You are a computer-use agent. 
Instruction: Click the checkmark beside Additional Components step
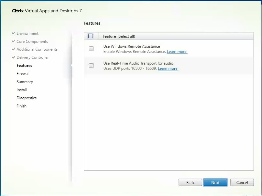pos(13,49)
